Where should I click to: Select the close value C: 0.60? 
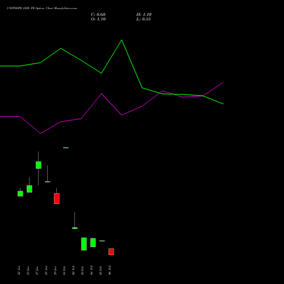coord(98,15)
